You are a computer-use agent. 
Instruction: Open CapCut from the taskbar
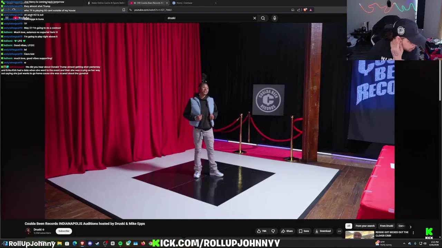pyautogui.click(x=113, y=244)
